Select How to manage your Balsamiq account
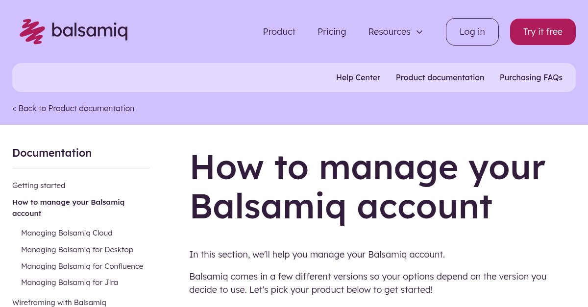This screenshot has width=588, height=307. pyautogui.click(x=68, y=207)
